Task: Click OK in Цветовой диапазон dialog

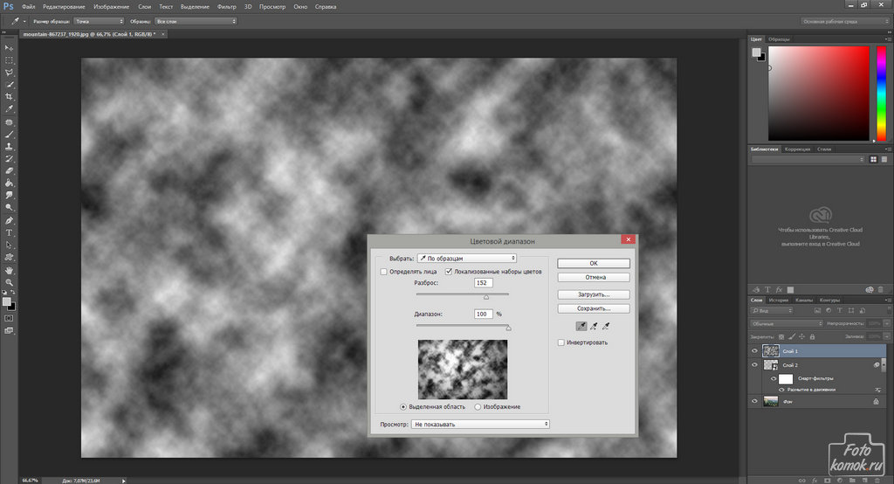Action: pyautogui.click(x=594, y=263)
